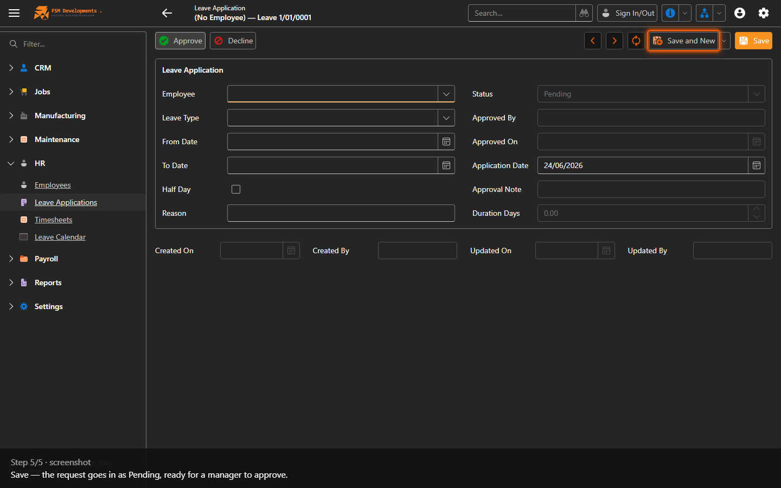
Task: Click into the Reason field
Action: pos(341,213)
